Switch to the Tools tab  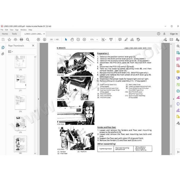tap(14, 34)
